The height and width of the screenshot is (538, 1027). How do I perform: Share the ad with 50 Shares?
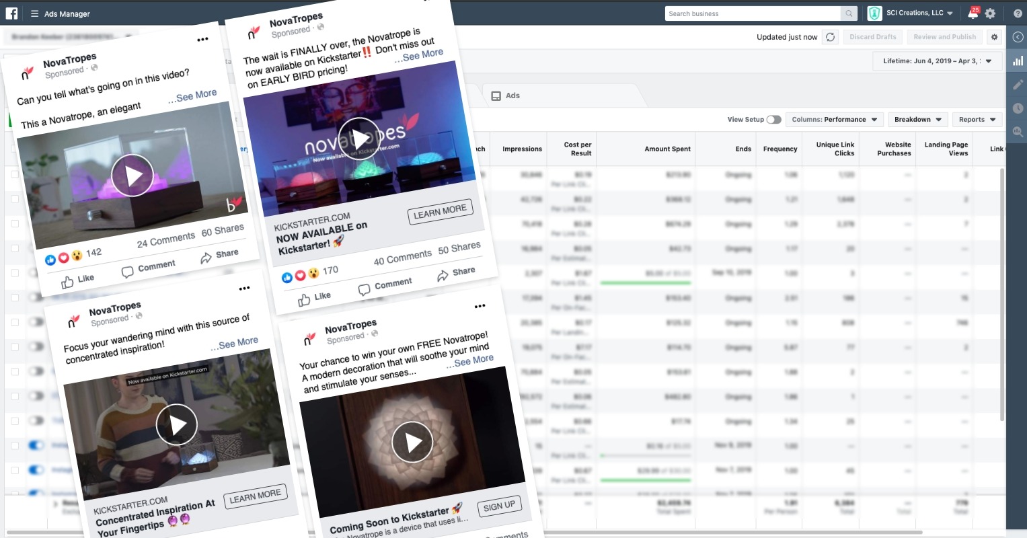pos(456,274)
